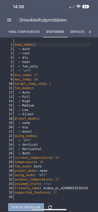Check the Wi-Fi icon in status bar

(x=78, y=7)
